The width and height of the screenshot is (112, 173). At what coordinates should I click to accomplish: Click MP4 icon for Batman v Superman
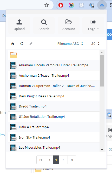[14, 86]
